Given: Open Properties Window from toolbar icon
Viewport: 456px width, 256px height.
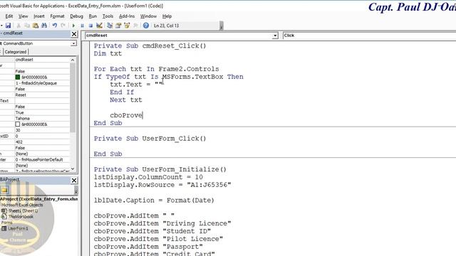Looking at the screenshot, I should 118,26.
